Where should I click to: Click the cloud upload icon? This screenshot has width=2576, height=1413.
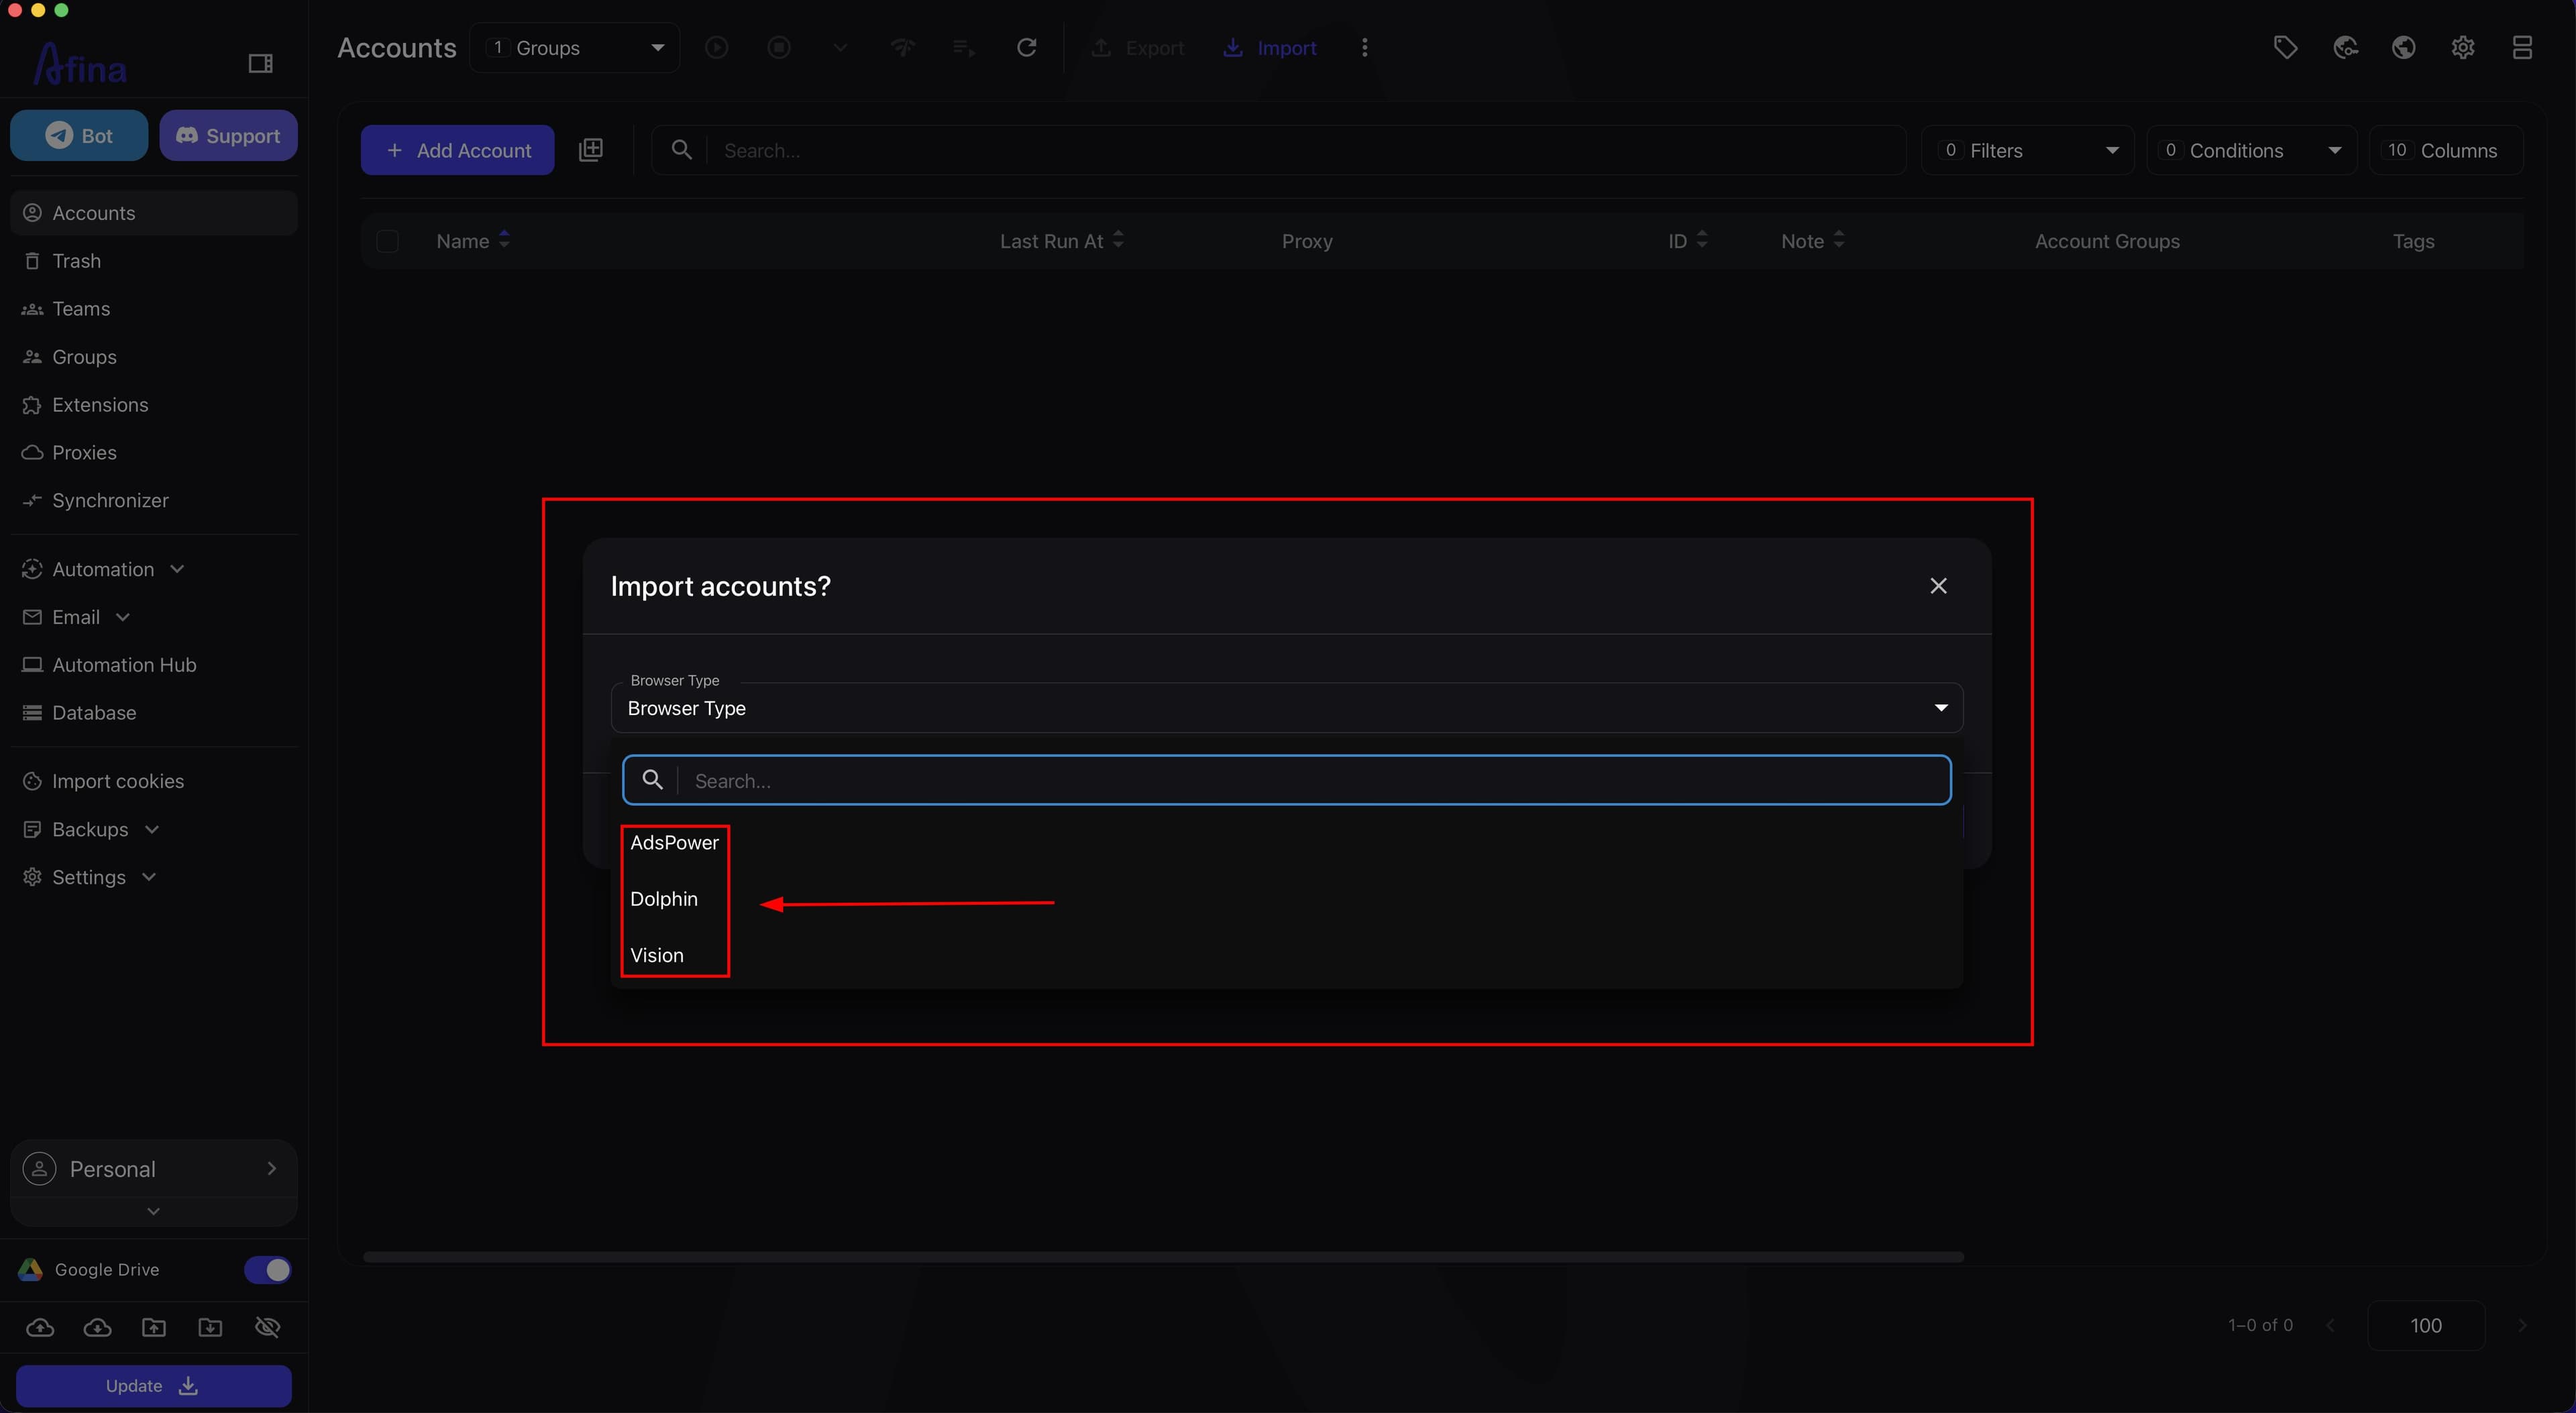pyautogui.click(x=40, y=1327)
